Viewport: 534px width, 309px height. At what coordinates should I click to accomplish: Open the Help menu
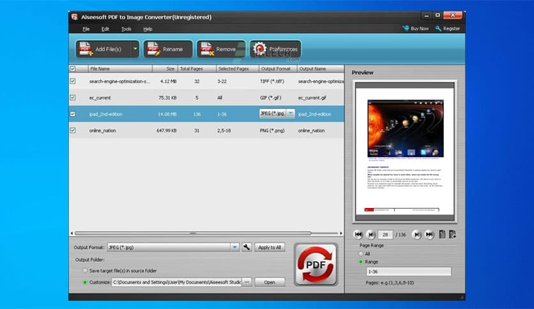click(x=148, y=29)
